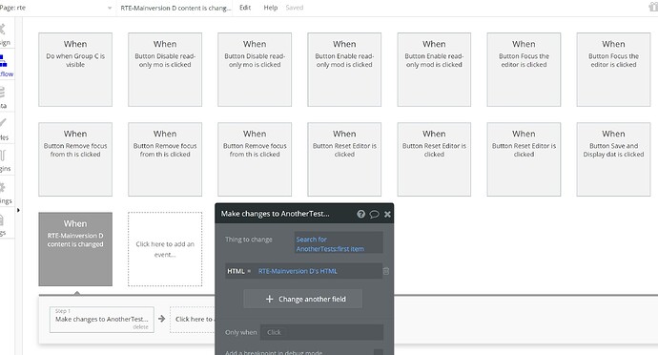Click the Thing to change label
This screenshot has width=658, height=355.
coord(249,240)
